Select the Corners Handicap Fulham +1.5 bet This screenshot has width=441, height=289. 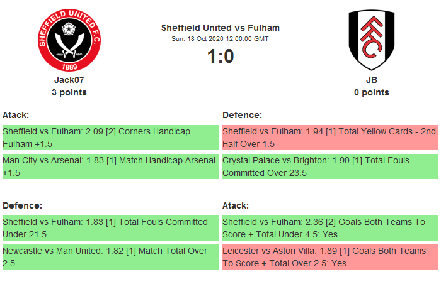point(110,138)
